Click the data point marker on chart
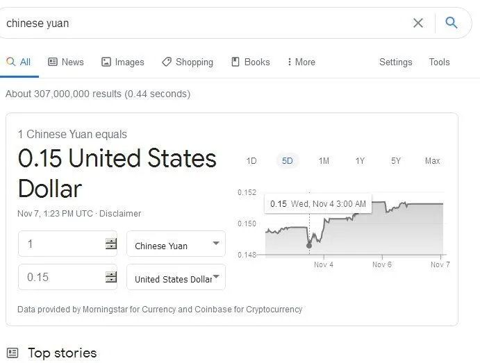This screenshot has height=363, width=480. (309, 245)
